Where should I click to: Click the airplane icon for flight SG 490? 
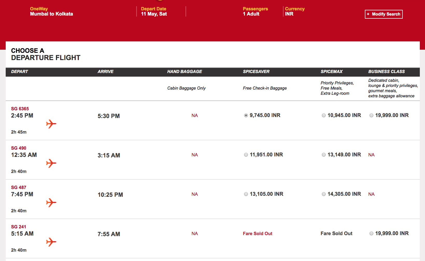(x=51, y=163)
